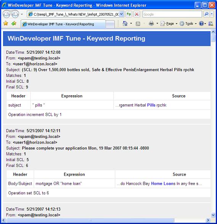
Task: Click the date 5/21/2007 14:12:13
Action: pyautogui.click(x=43, y=209)
